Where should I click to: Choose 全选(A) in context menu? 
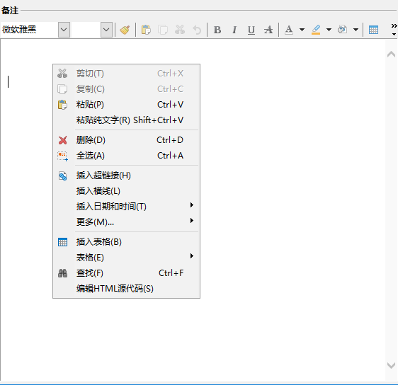(x=126, y=156)
